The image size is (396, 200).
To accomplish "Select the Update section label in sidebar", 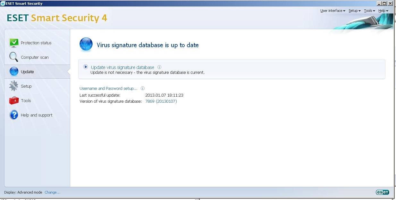I will tap(27, 72).
